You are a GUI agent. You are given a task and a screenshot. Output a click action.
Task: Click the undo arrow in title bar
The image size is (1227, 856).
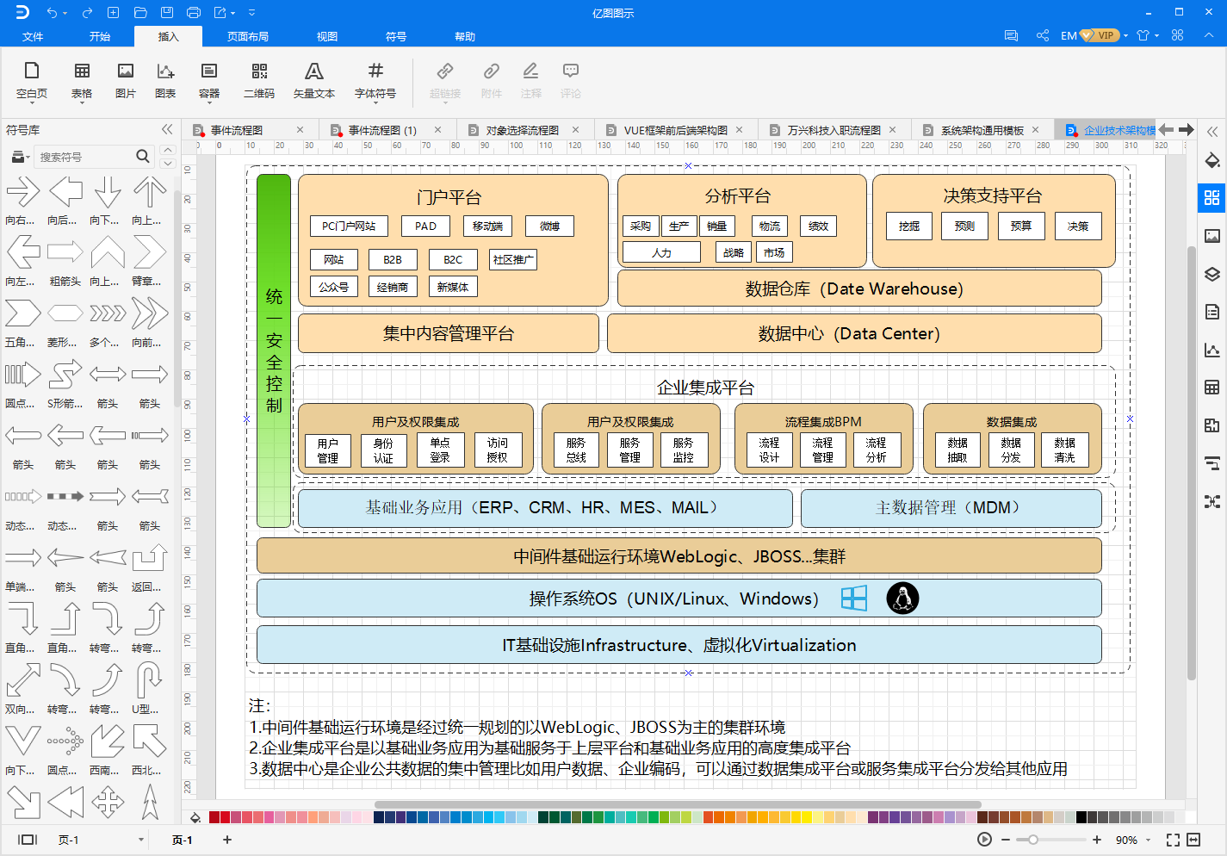point(53,12)
